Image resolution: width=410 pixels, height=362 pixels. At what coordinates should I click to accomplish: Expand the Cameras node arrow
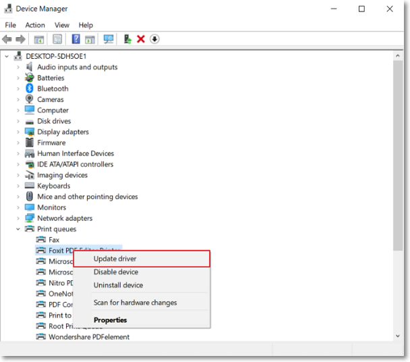(18, 99)
